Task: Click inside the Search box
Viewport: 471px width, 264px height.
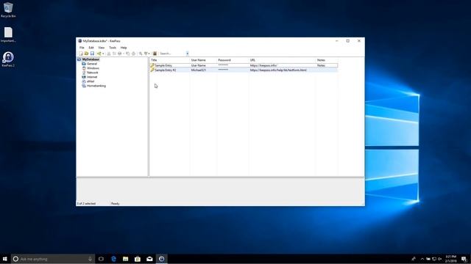Action: tap(172, 54)
